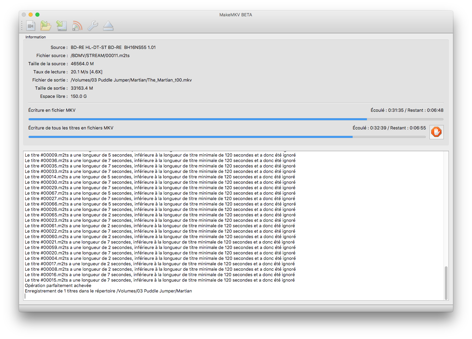Viewport: 472px width, 339px height.
Task: Click the Eject disc icon
Action: 108,26
